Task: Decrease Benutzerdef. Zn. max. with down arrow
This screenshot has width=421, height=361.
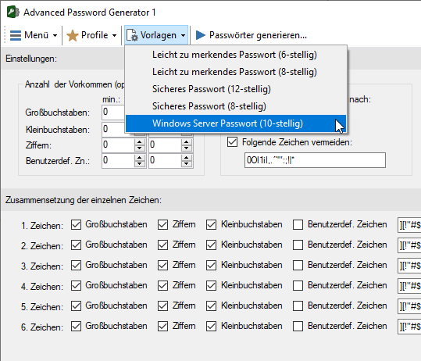Action: pyautogui.click(x=187, y=164)
